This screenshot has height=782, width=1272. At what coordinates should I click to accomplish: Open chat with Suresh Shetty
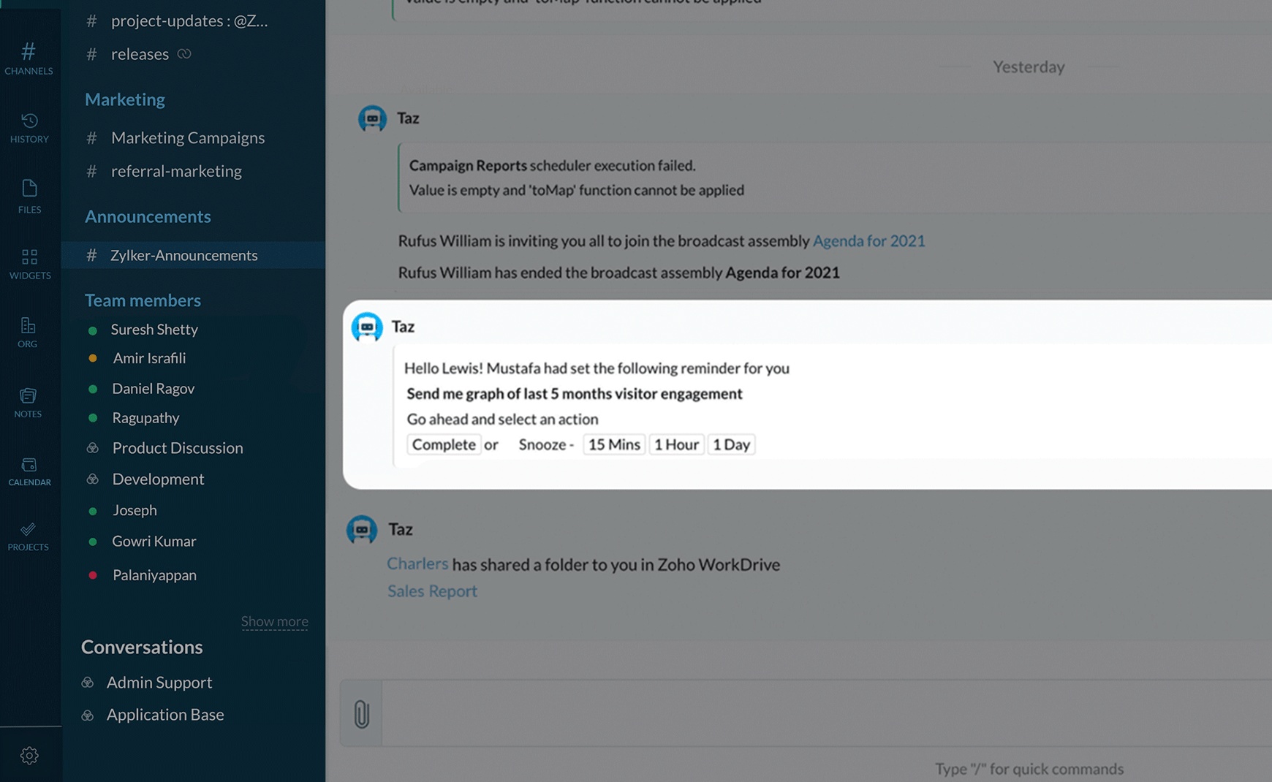154,330
